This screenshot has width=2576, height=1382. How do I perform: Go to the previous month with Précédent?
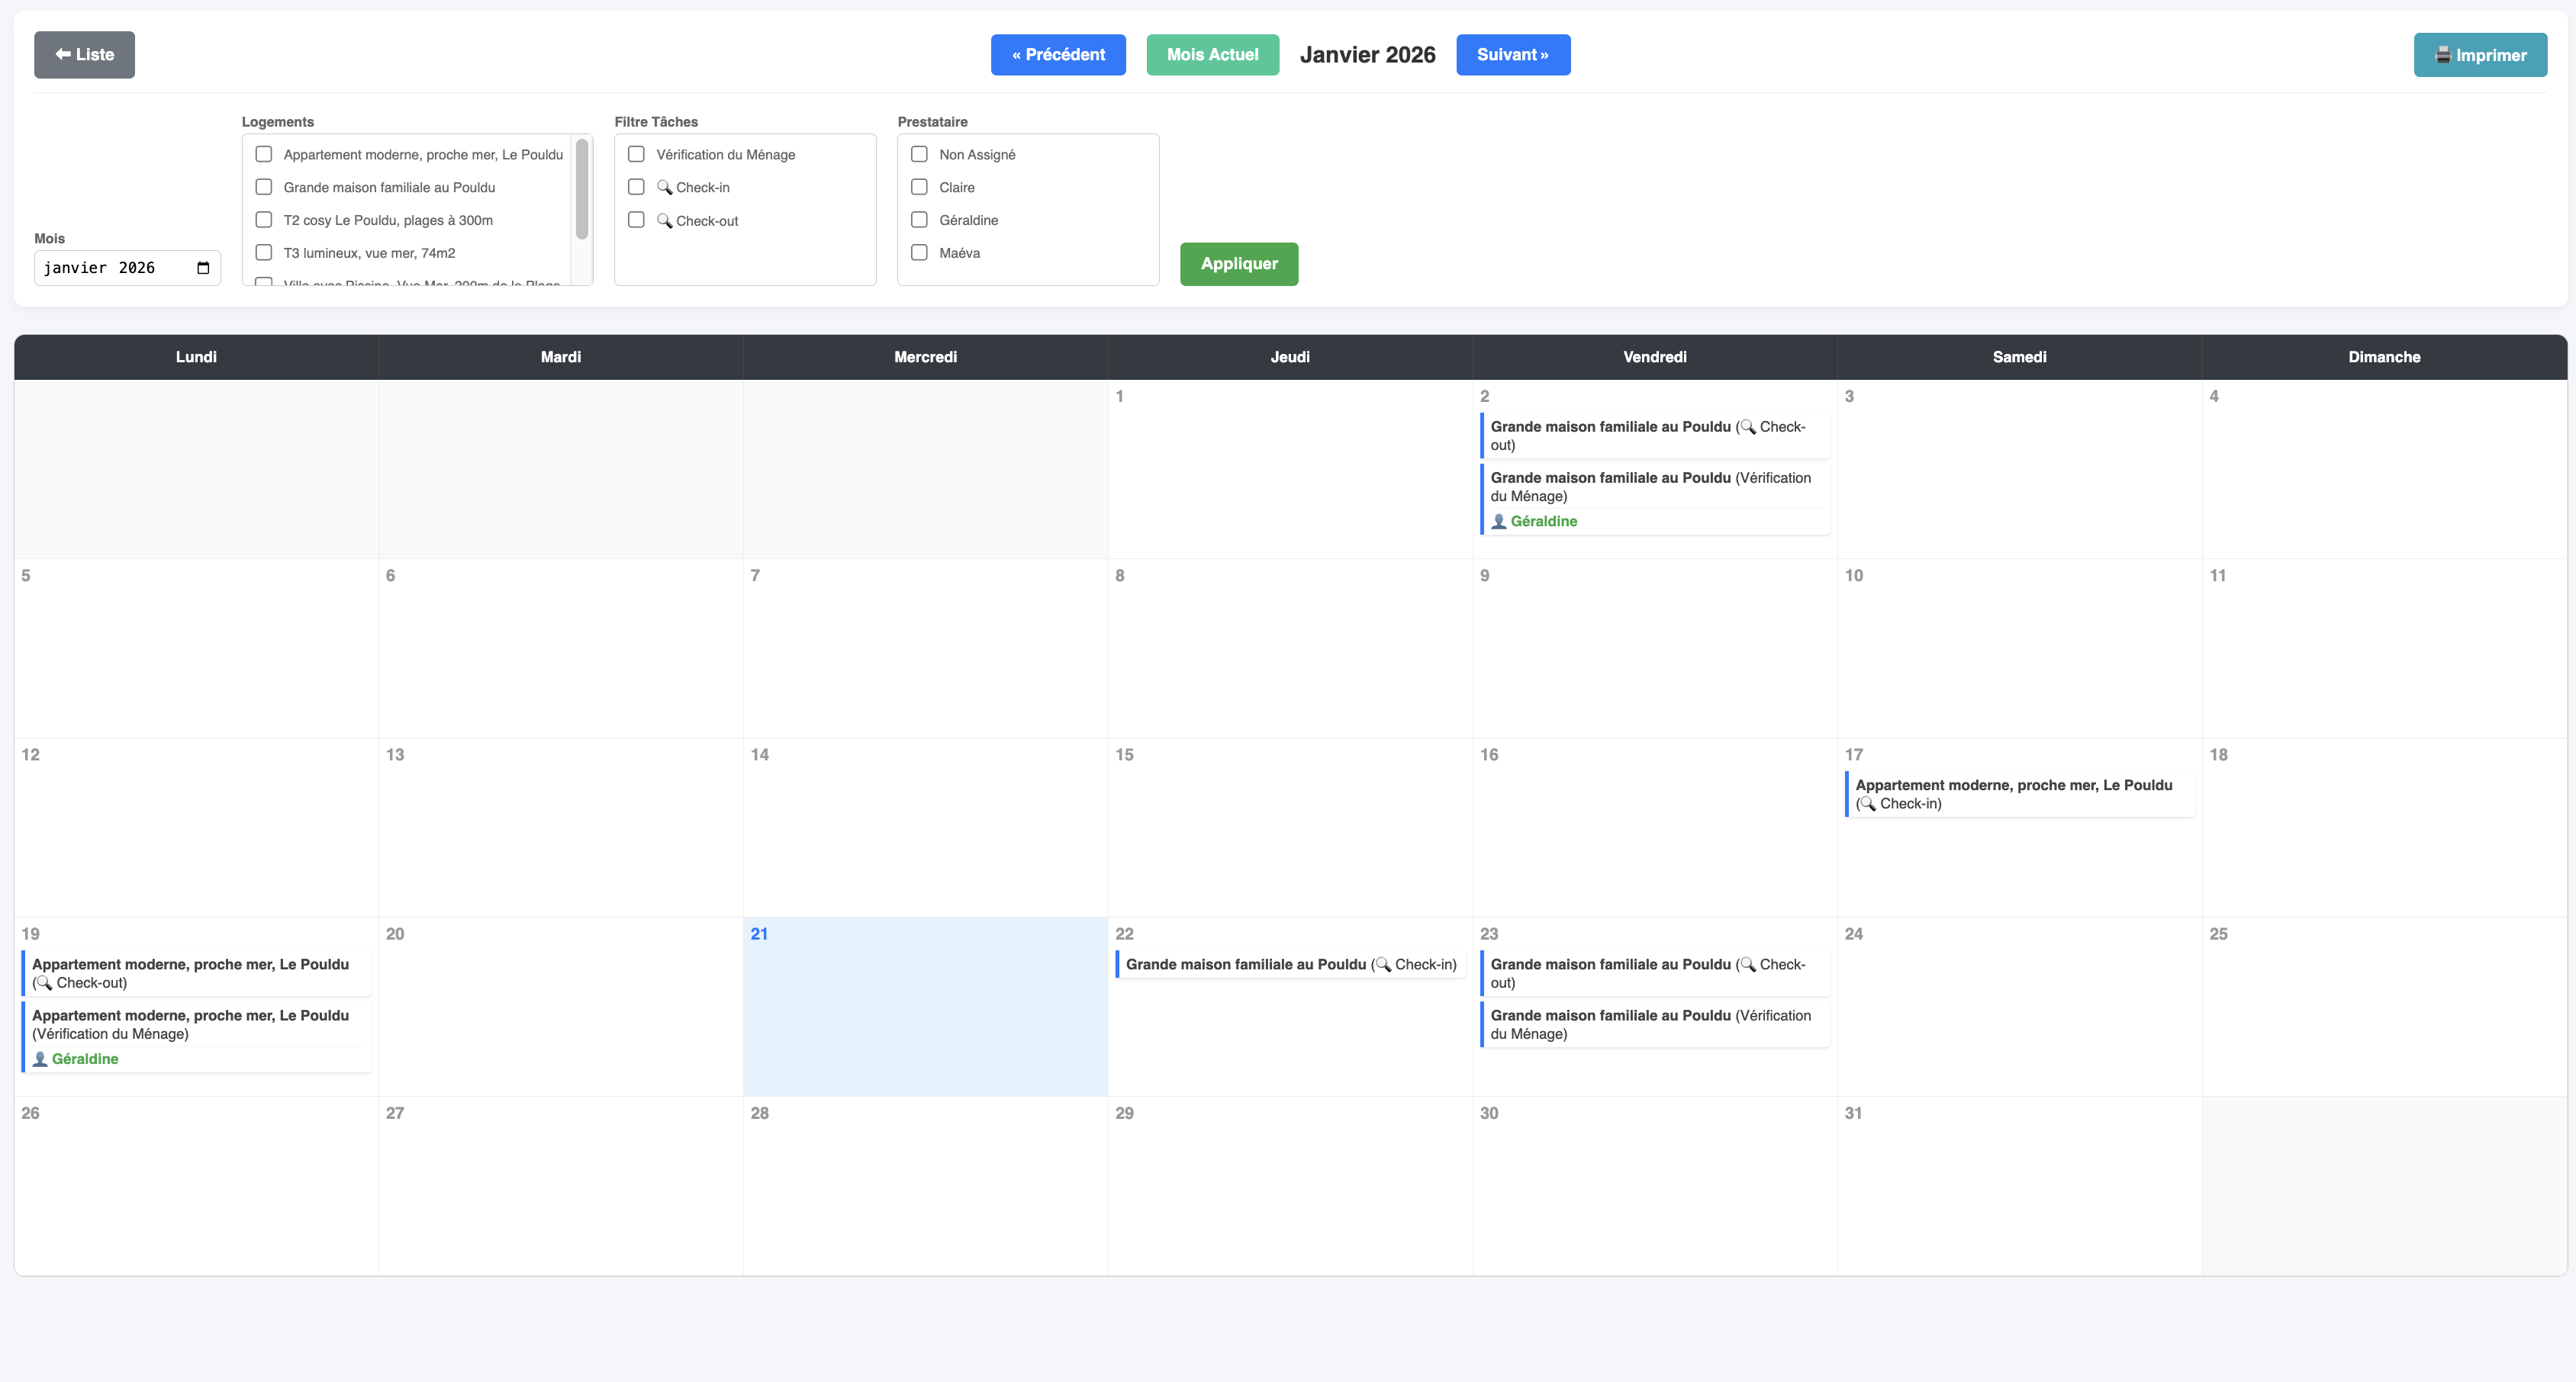pos(1058,55)
